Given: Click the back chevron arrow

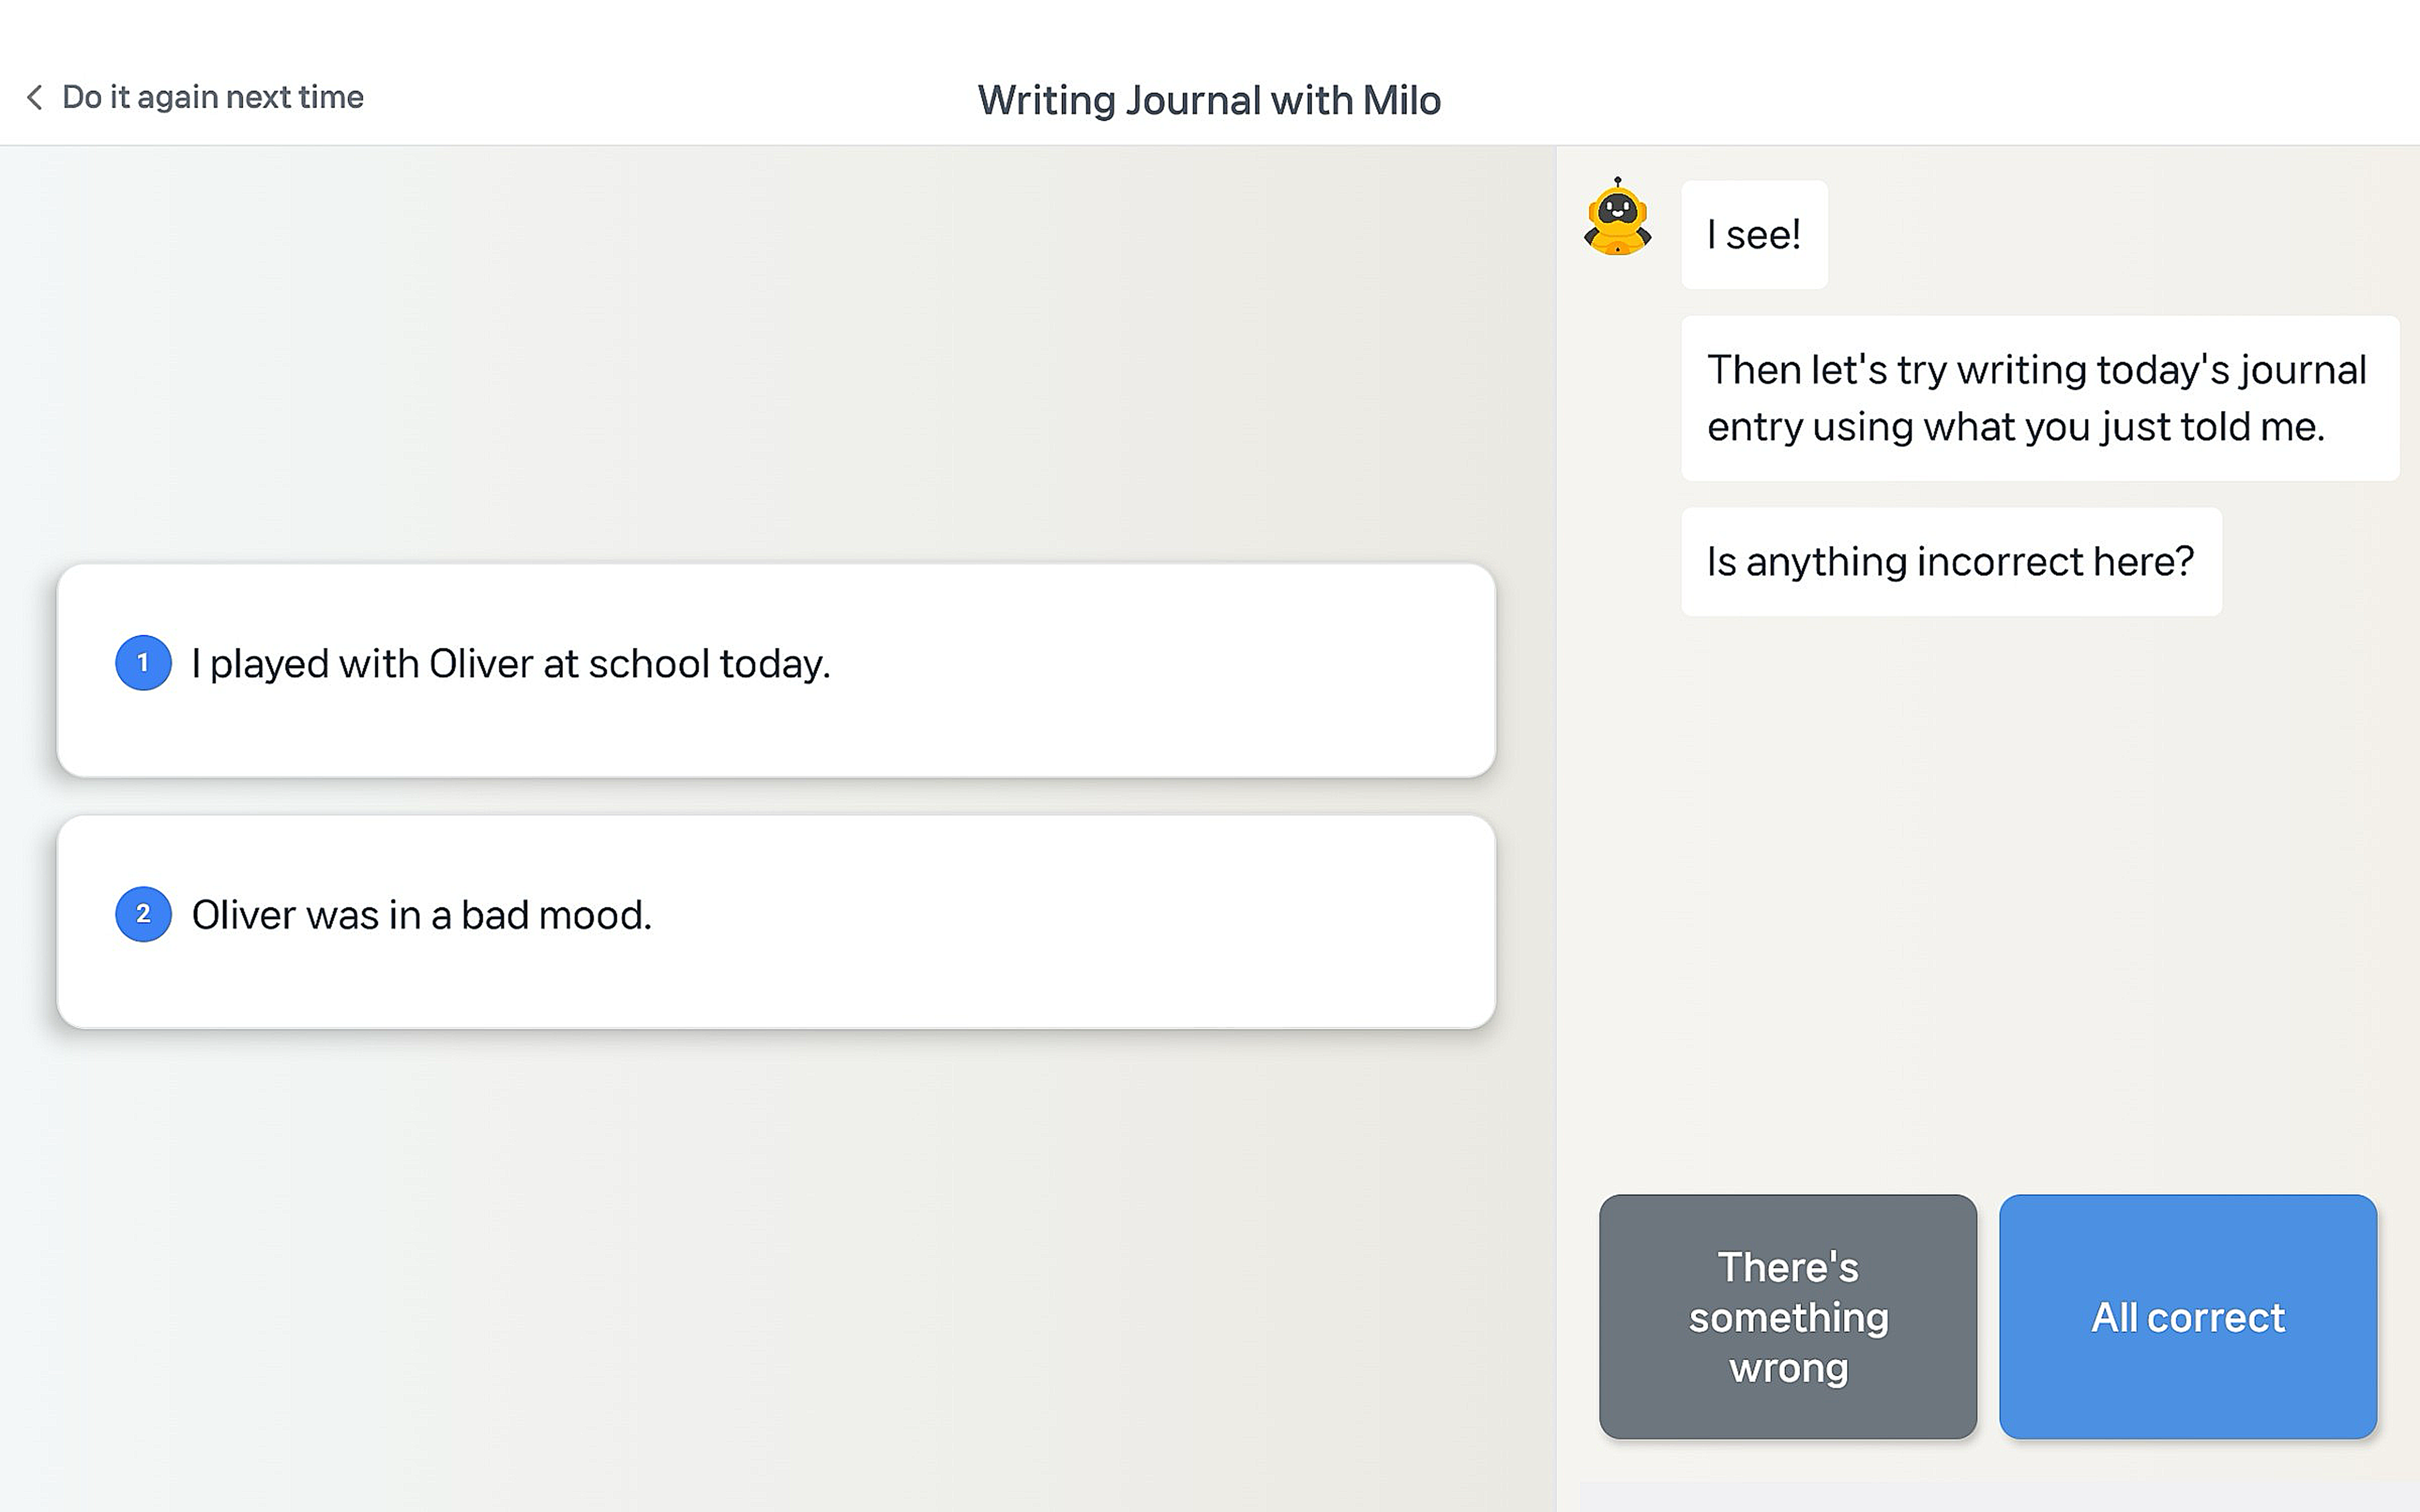Looking at the screenshot, I should click(x=34, y=97).
